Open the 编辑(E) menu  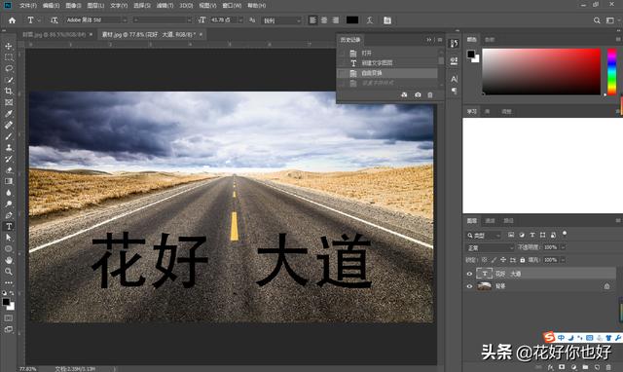click(x=51, y=6)
